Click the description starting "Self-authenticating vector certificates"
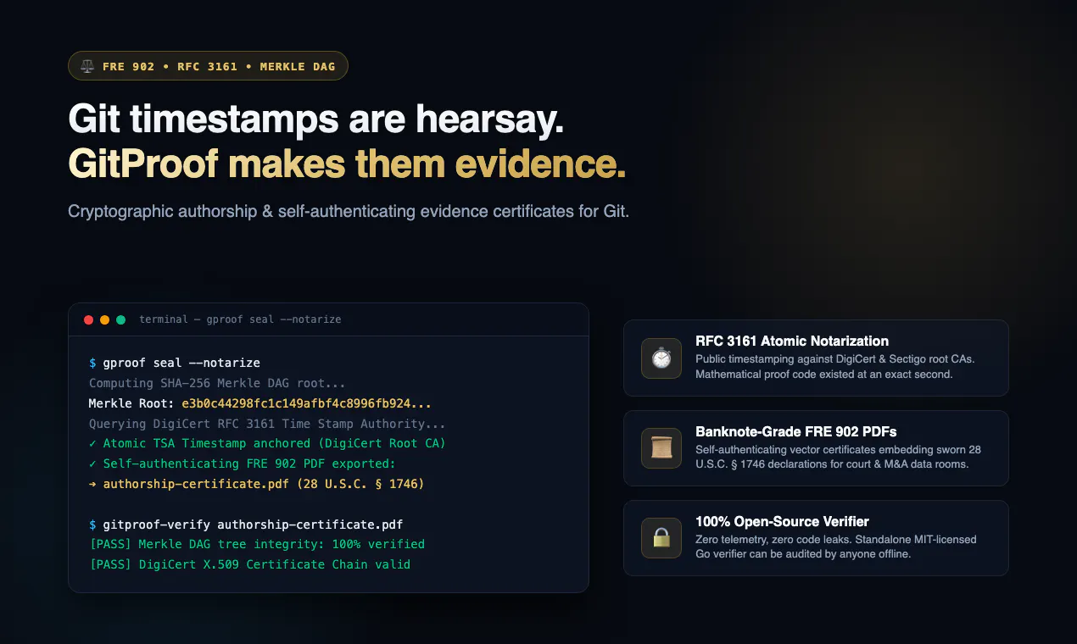This screenshot has height=644, width=1077. (838, 457)
